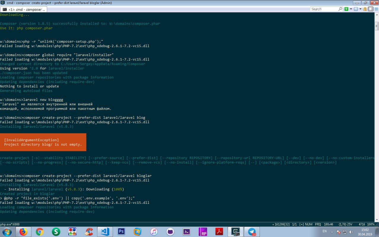Select the '<1> cmd - composer' tab
The width and height of the screenshot is (379, 237).
24,9
